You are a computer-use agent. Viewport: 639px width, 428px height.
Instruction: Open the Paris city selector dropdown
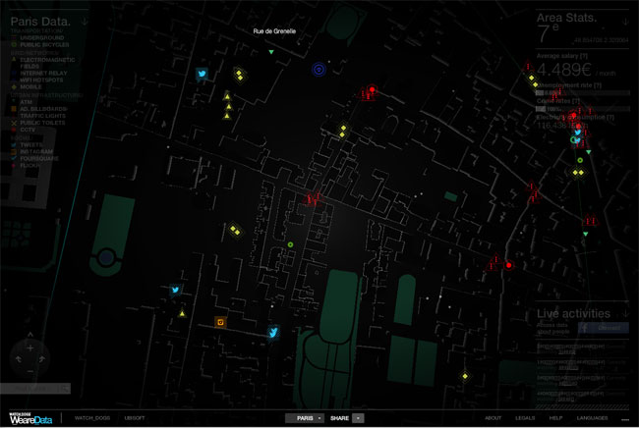pyautogui.click(x=305, y=417)
